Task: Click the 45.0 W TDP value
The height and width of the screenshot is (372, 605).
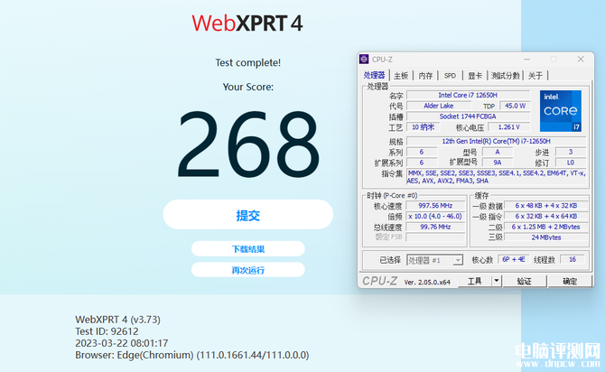Action: 515,106
